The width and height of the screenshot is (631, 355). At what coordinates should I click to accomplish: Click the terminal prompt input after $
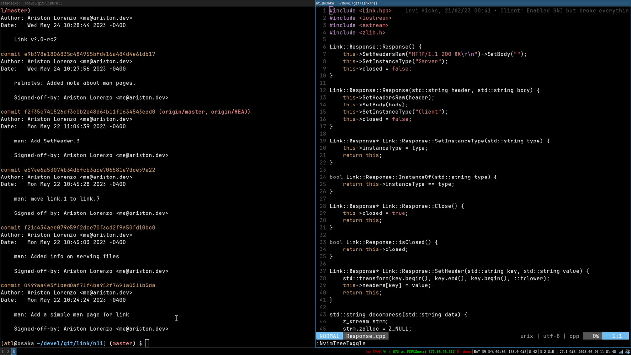(147, 343)
